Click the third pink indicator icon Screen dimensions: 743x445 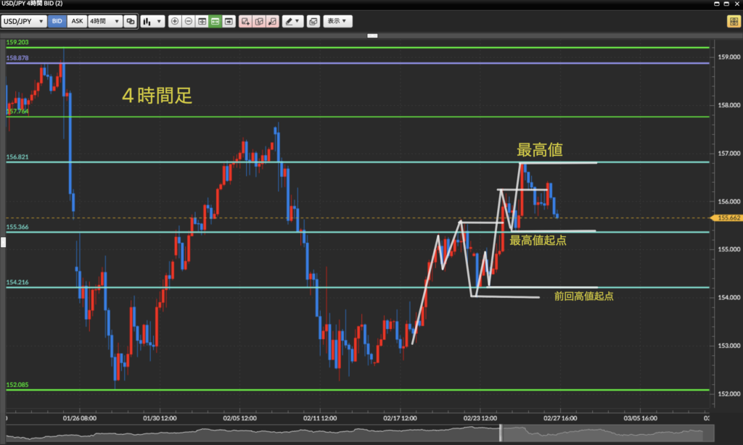point(272,22)
